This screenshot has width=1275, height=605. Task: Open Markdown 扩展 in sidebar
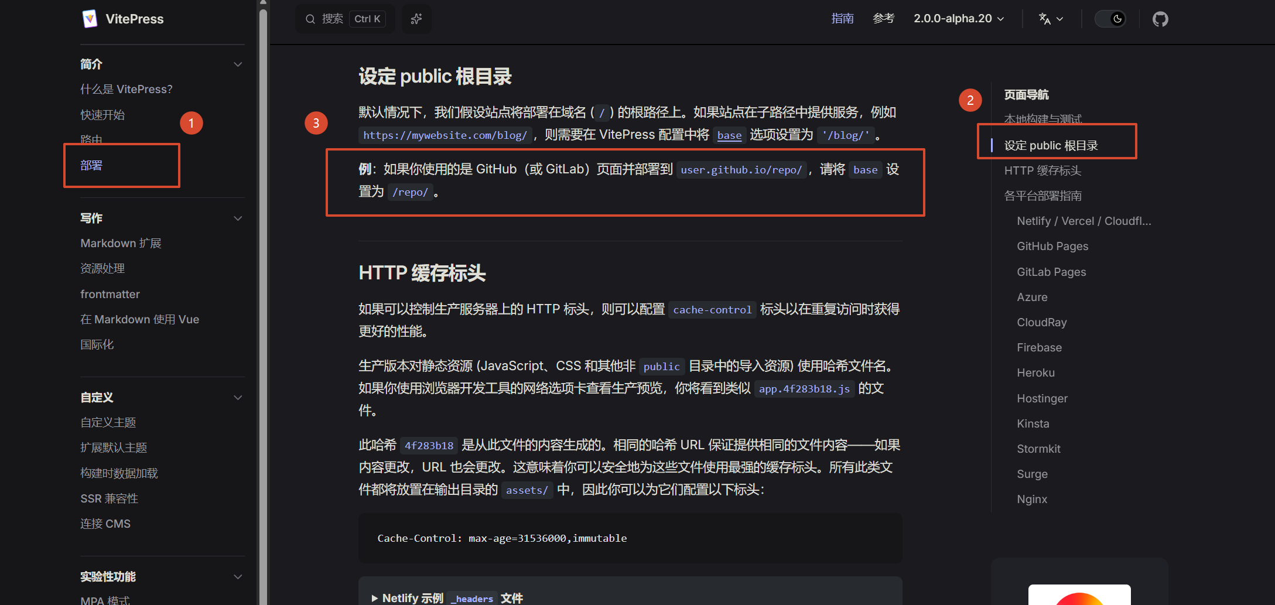(x=121, y=243)
